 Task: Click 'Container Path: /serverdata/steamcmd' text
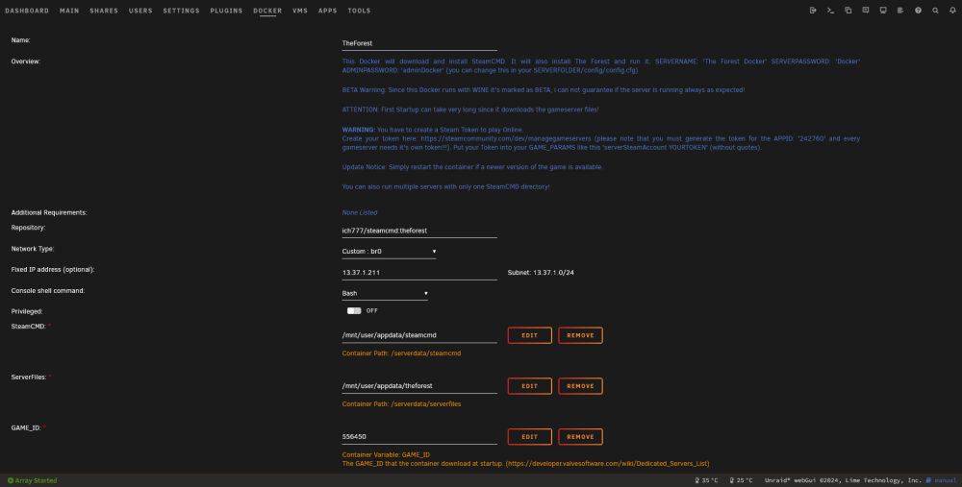point(401,353)
